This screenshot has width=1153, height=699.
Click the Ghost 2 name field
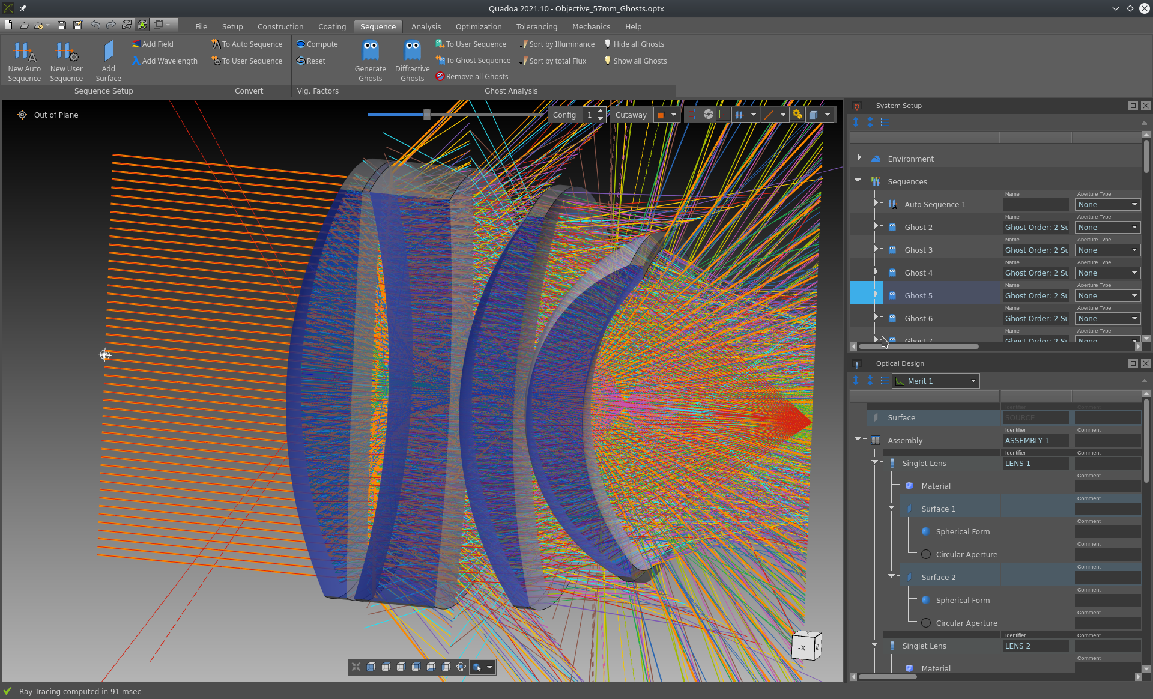tap(1036, 227)
